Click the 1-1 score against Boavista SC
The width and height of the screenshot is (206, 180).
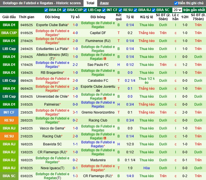pos(75,144)
